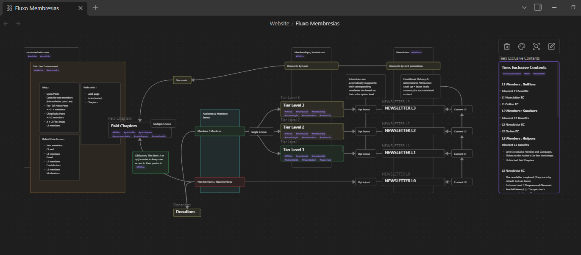
Task: Open the color palette for selected card
Action: point(522,47)
